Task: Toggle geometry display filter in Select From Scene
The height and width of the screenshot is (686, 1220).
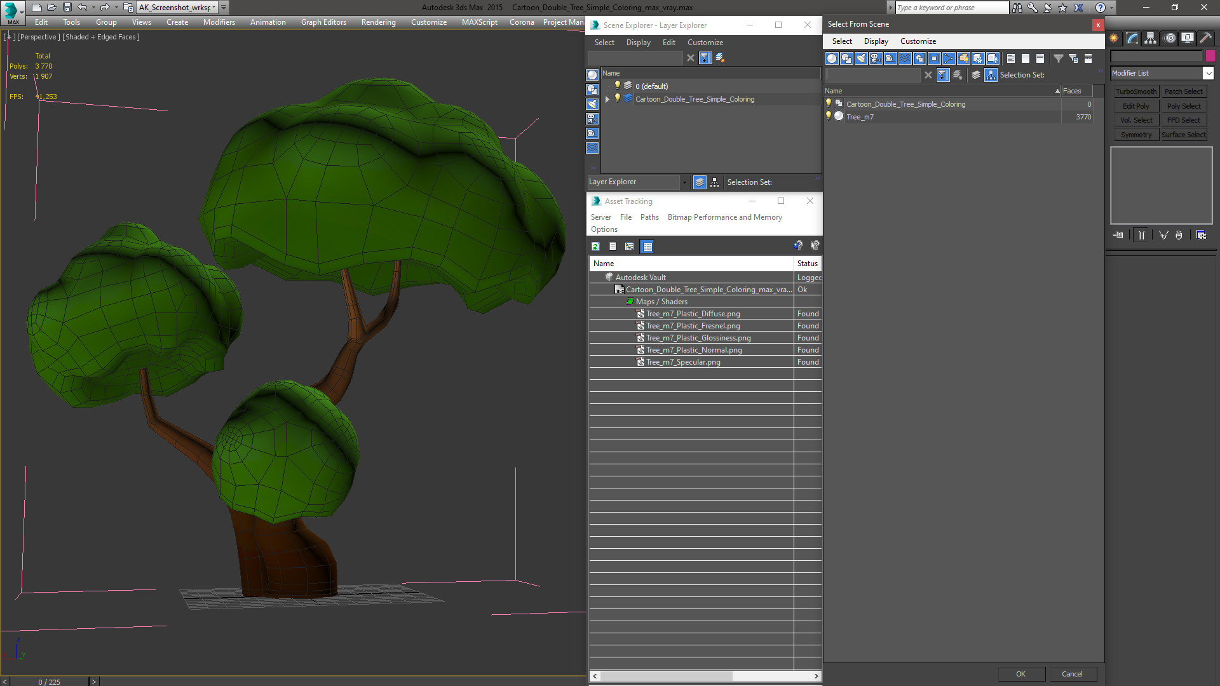Action: click(x=832, y=58)
